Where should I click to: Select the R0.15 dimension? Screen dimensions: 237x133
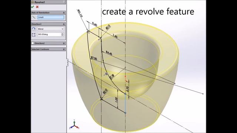point(108,27)
